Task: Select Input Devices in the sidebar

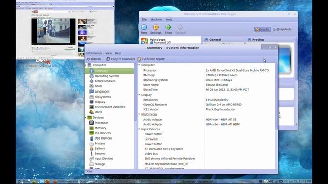Action: 104,159
